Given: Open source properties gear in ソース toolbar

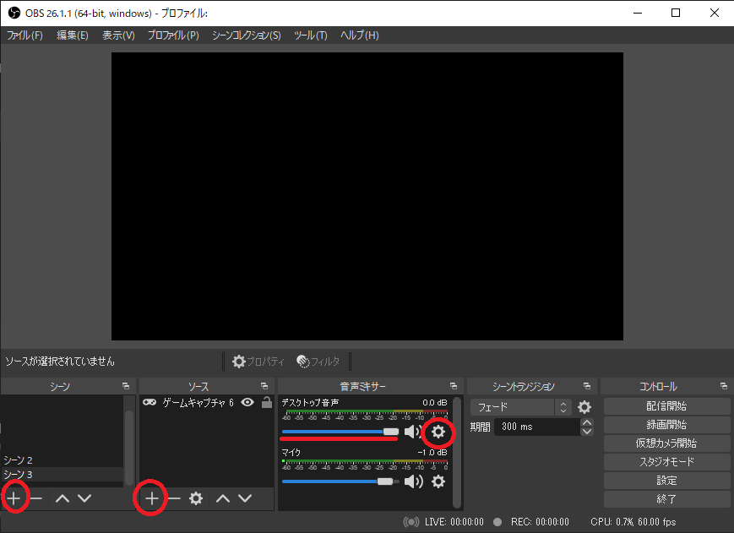Looking at the screenshot, I should tap(196, 498).
